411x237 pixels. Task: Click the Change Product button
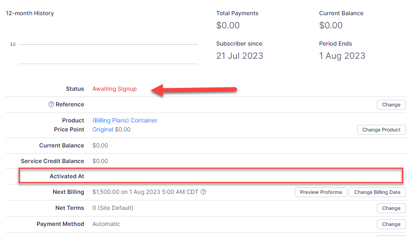[x=381, y=130]
